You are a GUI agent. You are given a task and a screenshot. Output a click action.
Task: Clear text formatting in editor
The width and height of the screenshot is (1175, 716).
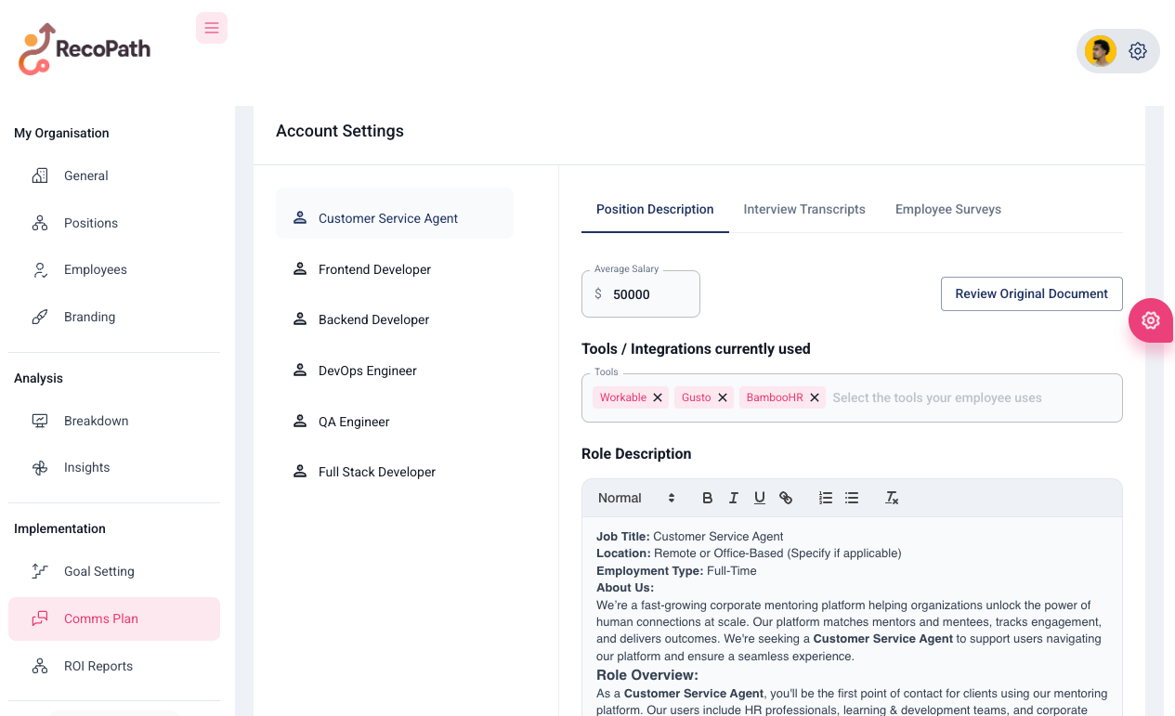pyautogui.click(x=892, y=498)
